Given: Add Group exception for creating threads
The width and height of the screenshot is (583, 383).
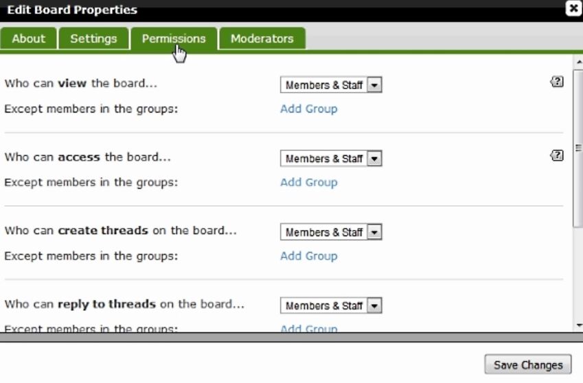Looking at the screenshot, I should (x=308, y=256).
